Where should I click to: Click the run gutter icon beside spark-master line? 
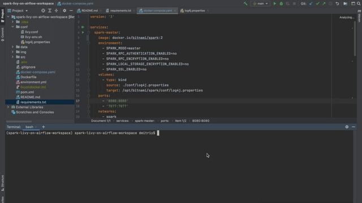[83, 33]
